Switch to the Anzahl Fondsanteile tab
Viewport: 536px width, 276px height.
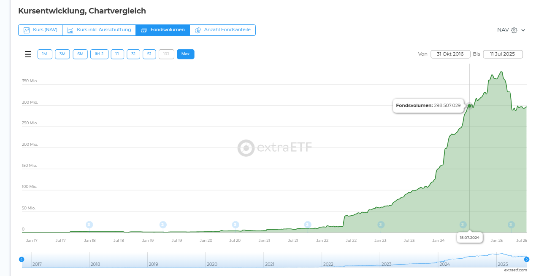(222, 30)
